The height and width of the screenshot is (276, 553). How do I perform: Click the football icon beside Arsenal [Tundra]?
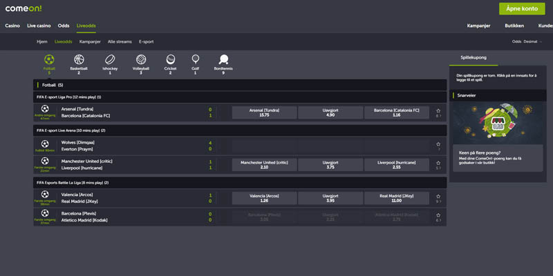coord(45,109)
